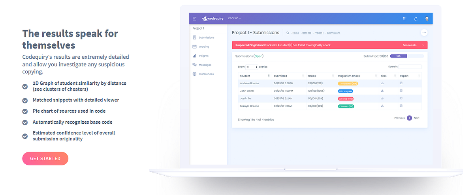Open the three-dot options button
Image resolution: width=474 pixels, height=195 pixels.
pos(424,33)
